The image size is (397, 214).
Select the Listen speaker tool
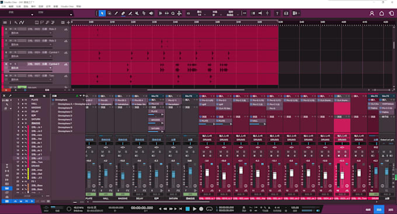tap(151, 13)
